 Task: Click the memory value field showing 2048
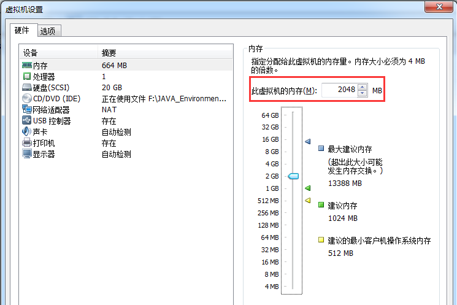tap(340, 90)
